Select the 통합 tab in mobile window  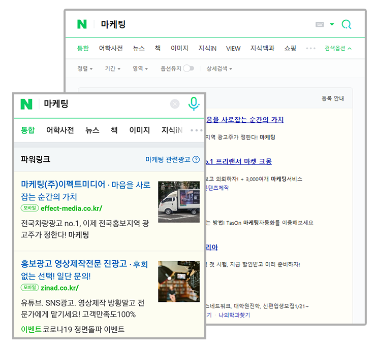[x=27, y=130]
